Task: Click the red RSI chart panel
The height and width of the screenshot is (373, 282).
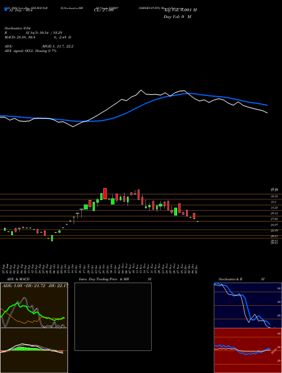Action: [x=248, y=350]
